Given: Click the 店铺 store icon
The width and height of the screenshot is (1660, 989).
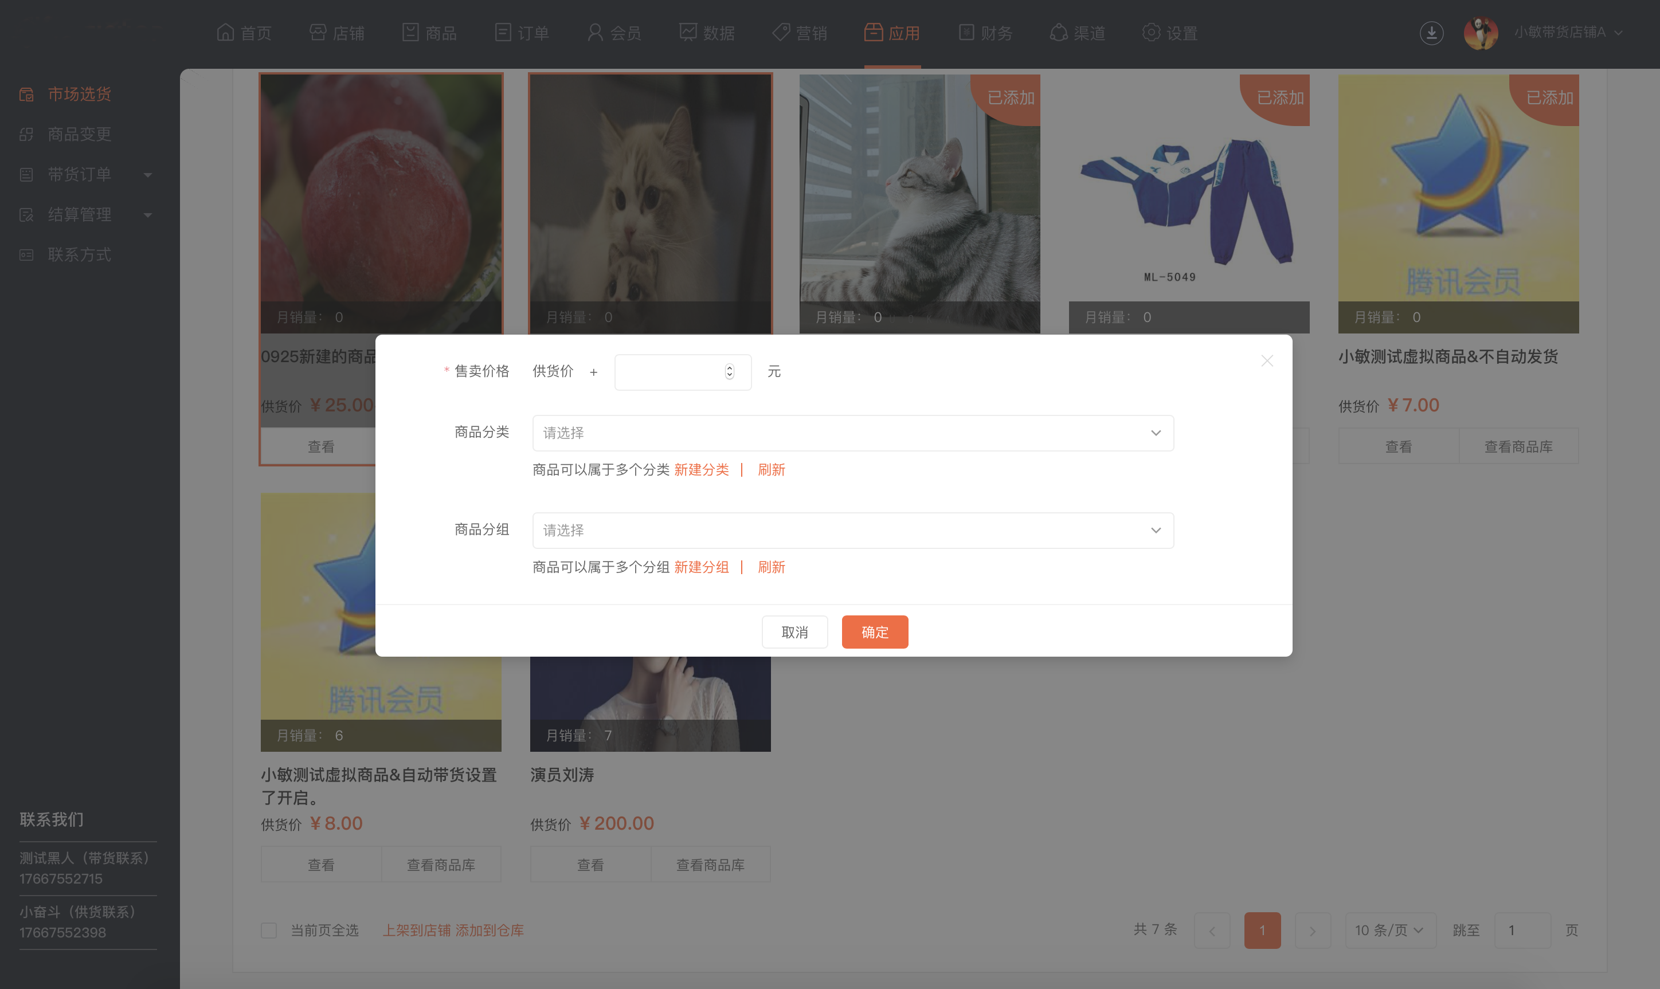Looking at the screenshot, I should coord(318,33).
